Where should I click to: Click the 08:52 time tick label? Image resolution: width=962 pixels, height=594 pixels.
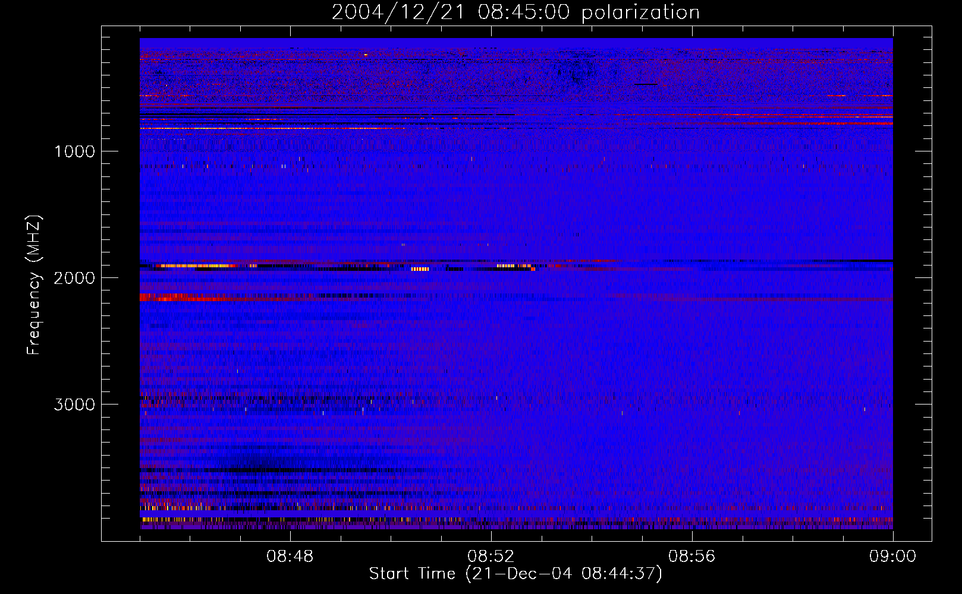point(491,557)
